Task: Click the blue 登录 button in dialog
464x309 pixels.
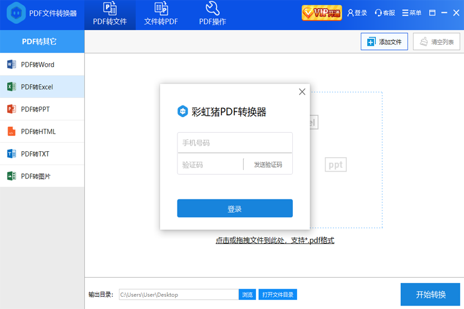Action: click(x=235, y=209)
